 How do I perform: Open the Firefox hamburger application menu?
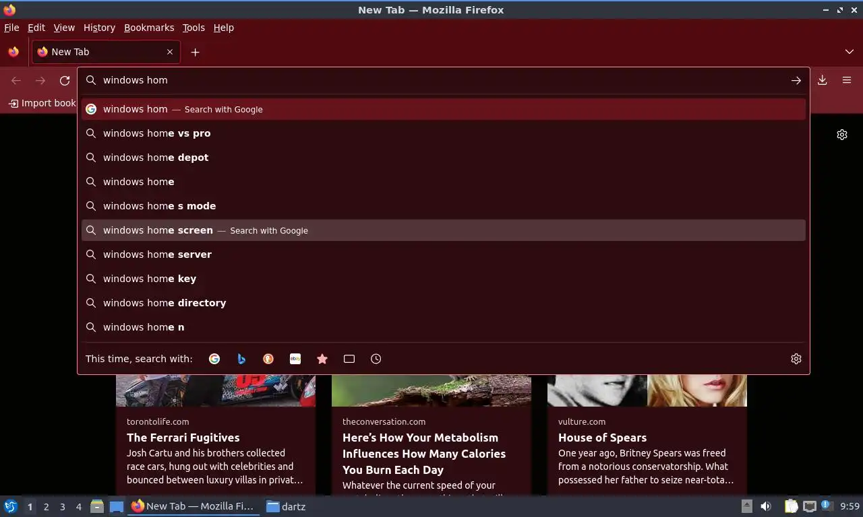(847, 80)
